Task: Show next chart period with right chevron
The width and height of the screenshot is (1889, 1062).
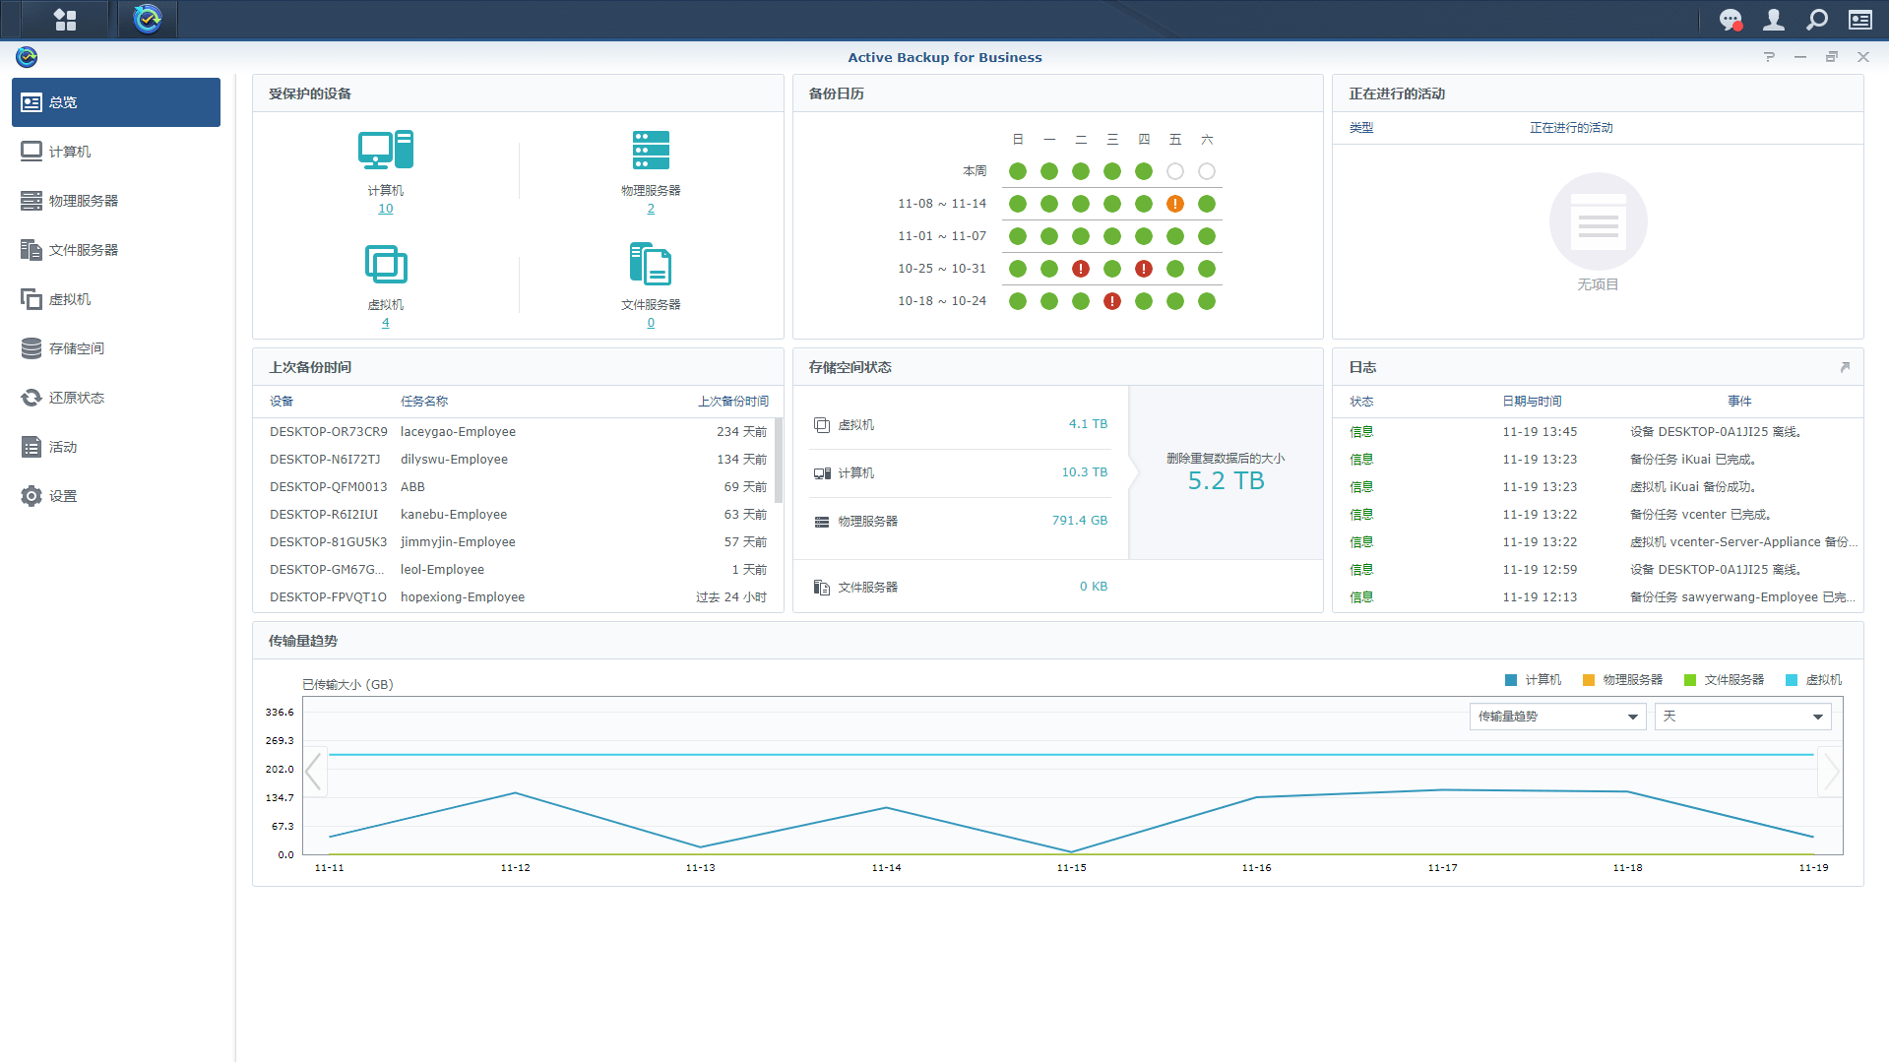Action: click(1830, 772)
